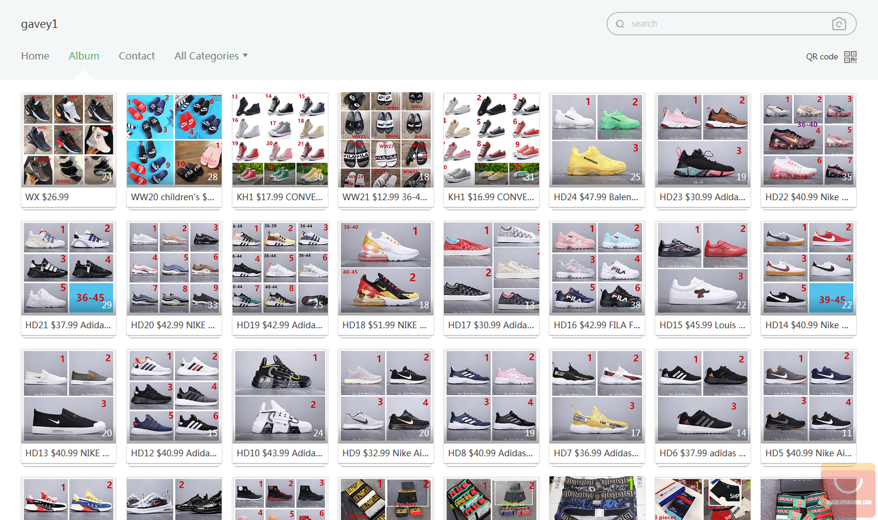Open the HD10 $43.99 Adida album thumbnail
Viewport: 878px width, 520px height.
pyautogui.click(x=280, y=396)
